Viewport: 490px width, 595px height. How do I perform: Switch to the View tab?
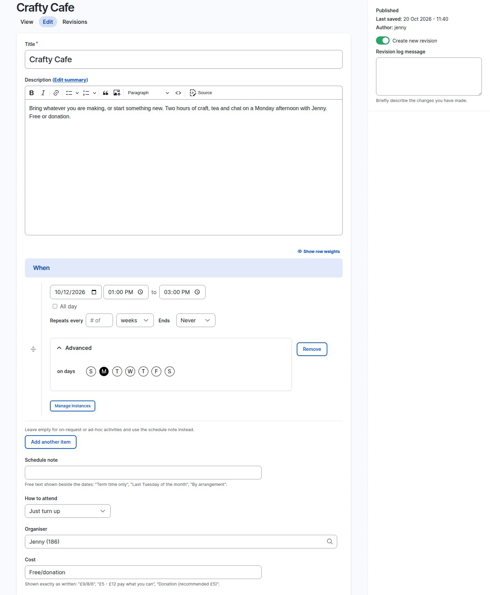[x=27, y=22]
